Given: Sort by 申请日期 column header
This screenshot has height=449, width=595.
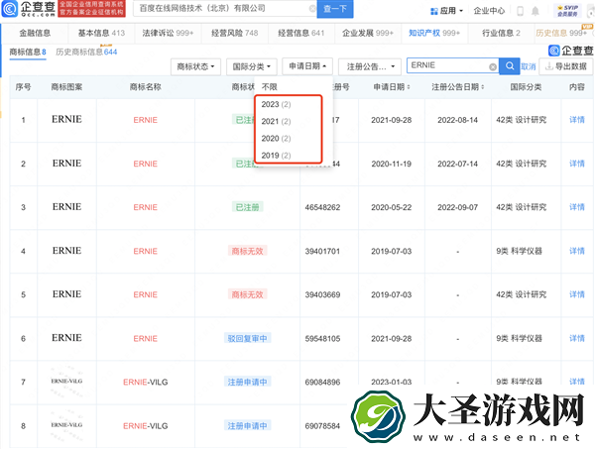Looking at the screenshot, I should (x=392, y=87).
